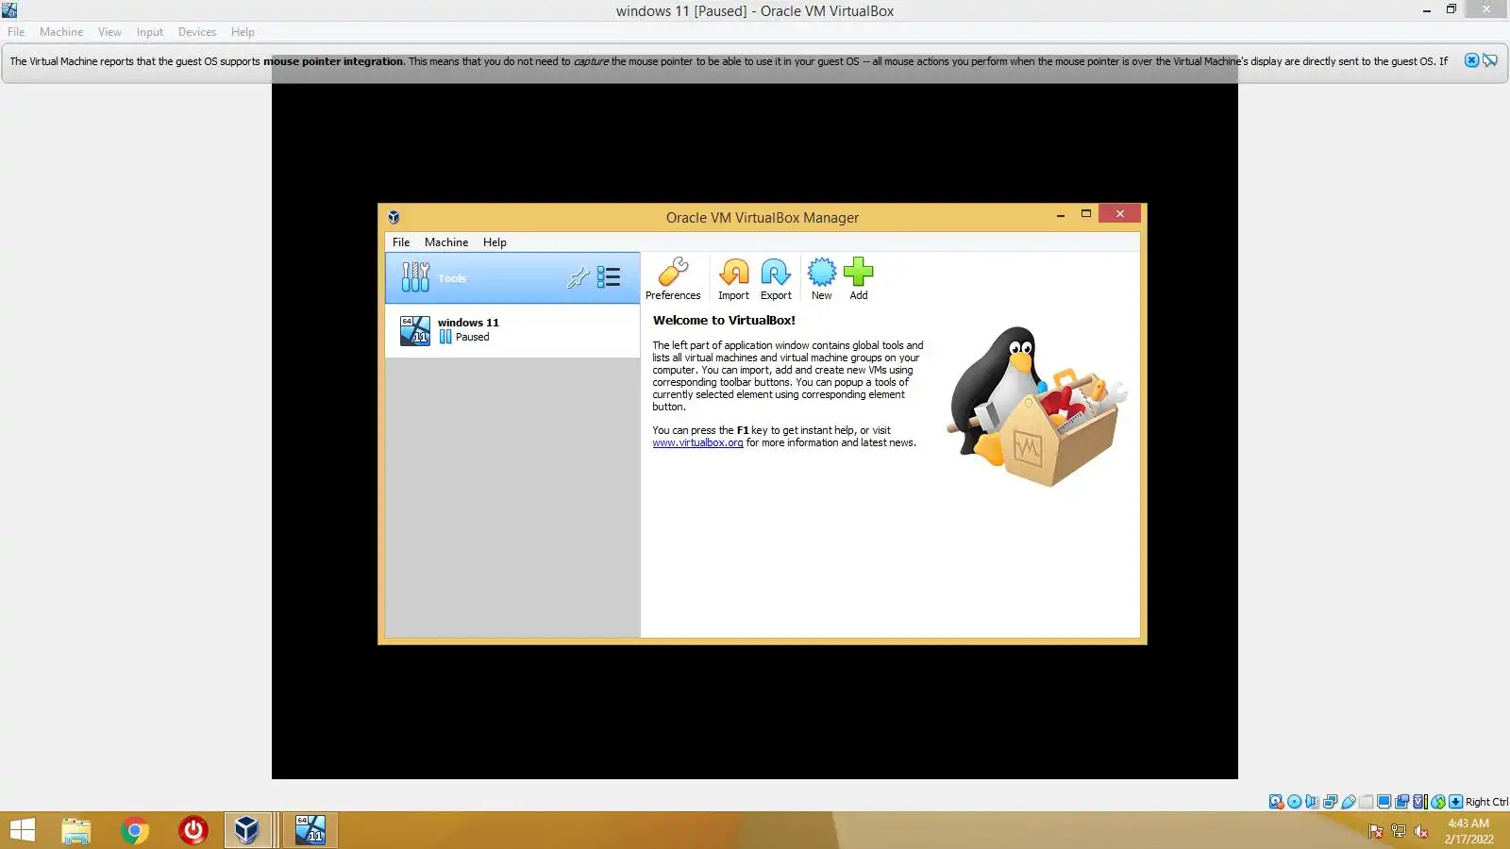
Task: Click the recording status icon
Action: click(1402, 802)
